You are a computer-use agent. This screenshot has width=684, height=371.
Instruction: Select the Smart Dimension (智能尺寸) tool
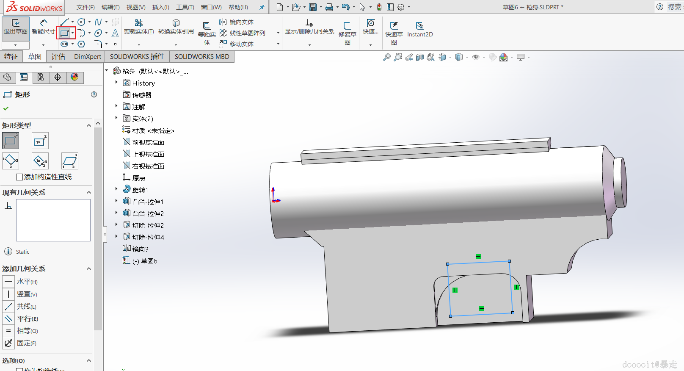click(43, 24)
